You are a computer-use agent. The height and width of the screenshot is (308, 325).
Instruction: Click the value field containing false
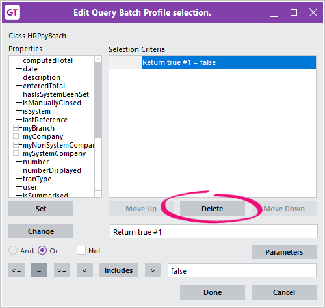coord(242,270)
